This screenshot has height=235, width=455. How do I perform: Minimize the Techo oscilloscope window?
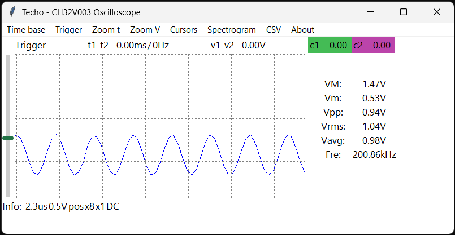pos(371,12)
